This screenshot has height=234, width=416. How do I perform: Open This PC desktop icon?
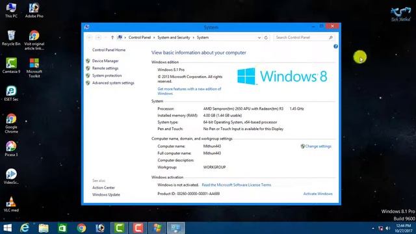(x=11, y=10)
